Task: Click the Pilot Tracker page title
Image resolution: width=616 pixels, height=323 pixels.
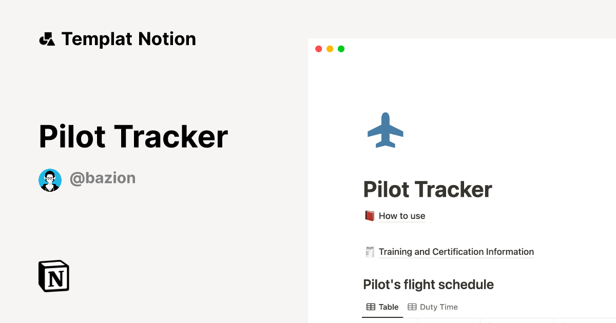Action: (427, 189)
